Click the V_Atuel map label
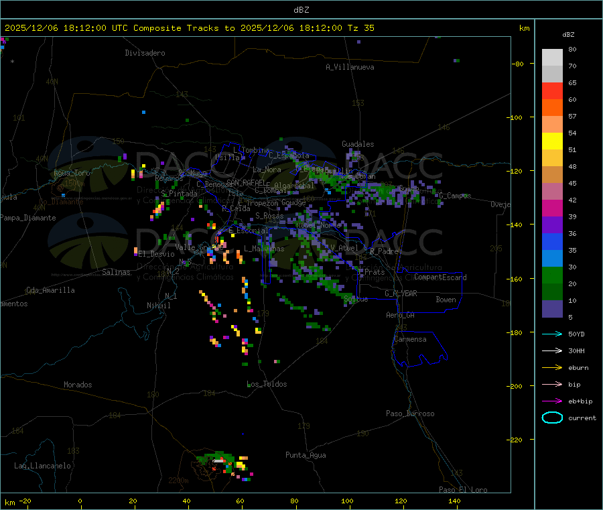Viewport: 603px width, 510px height. [344, 248]
